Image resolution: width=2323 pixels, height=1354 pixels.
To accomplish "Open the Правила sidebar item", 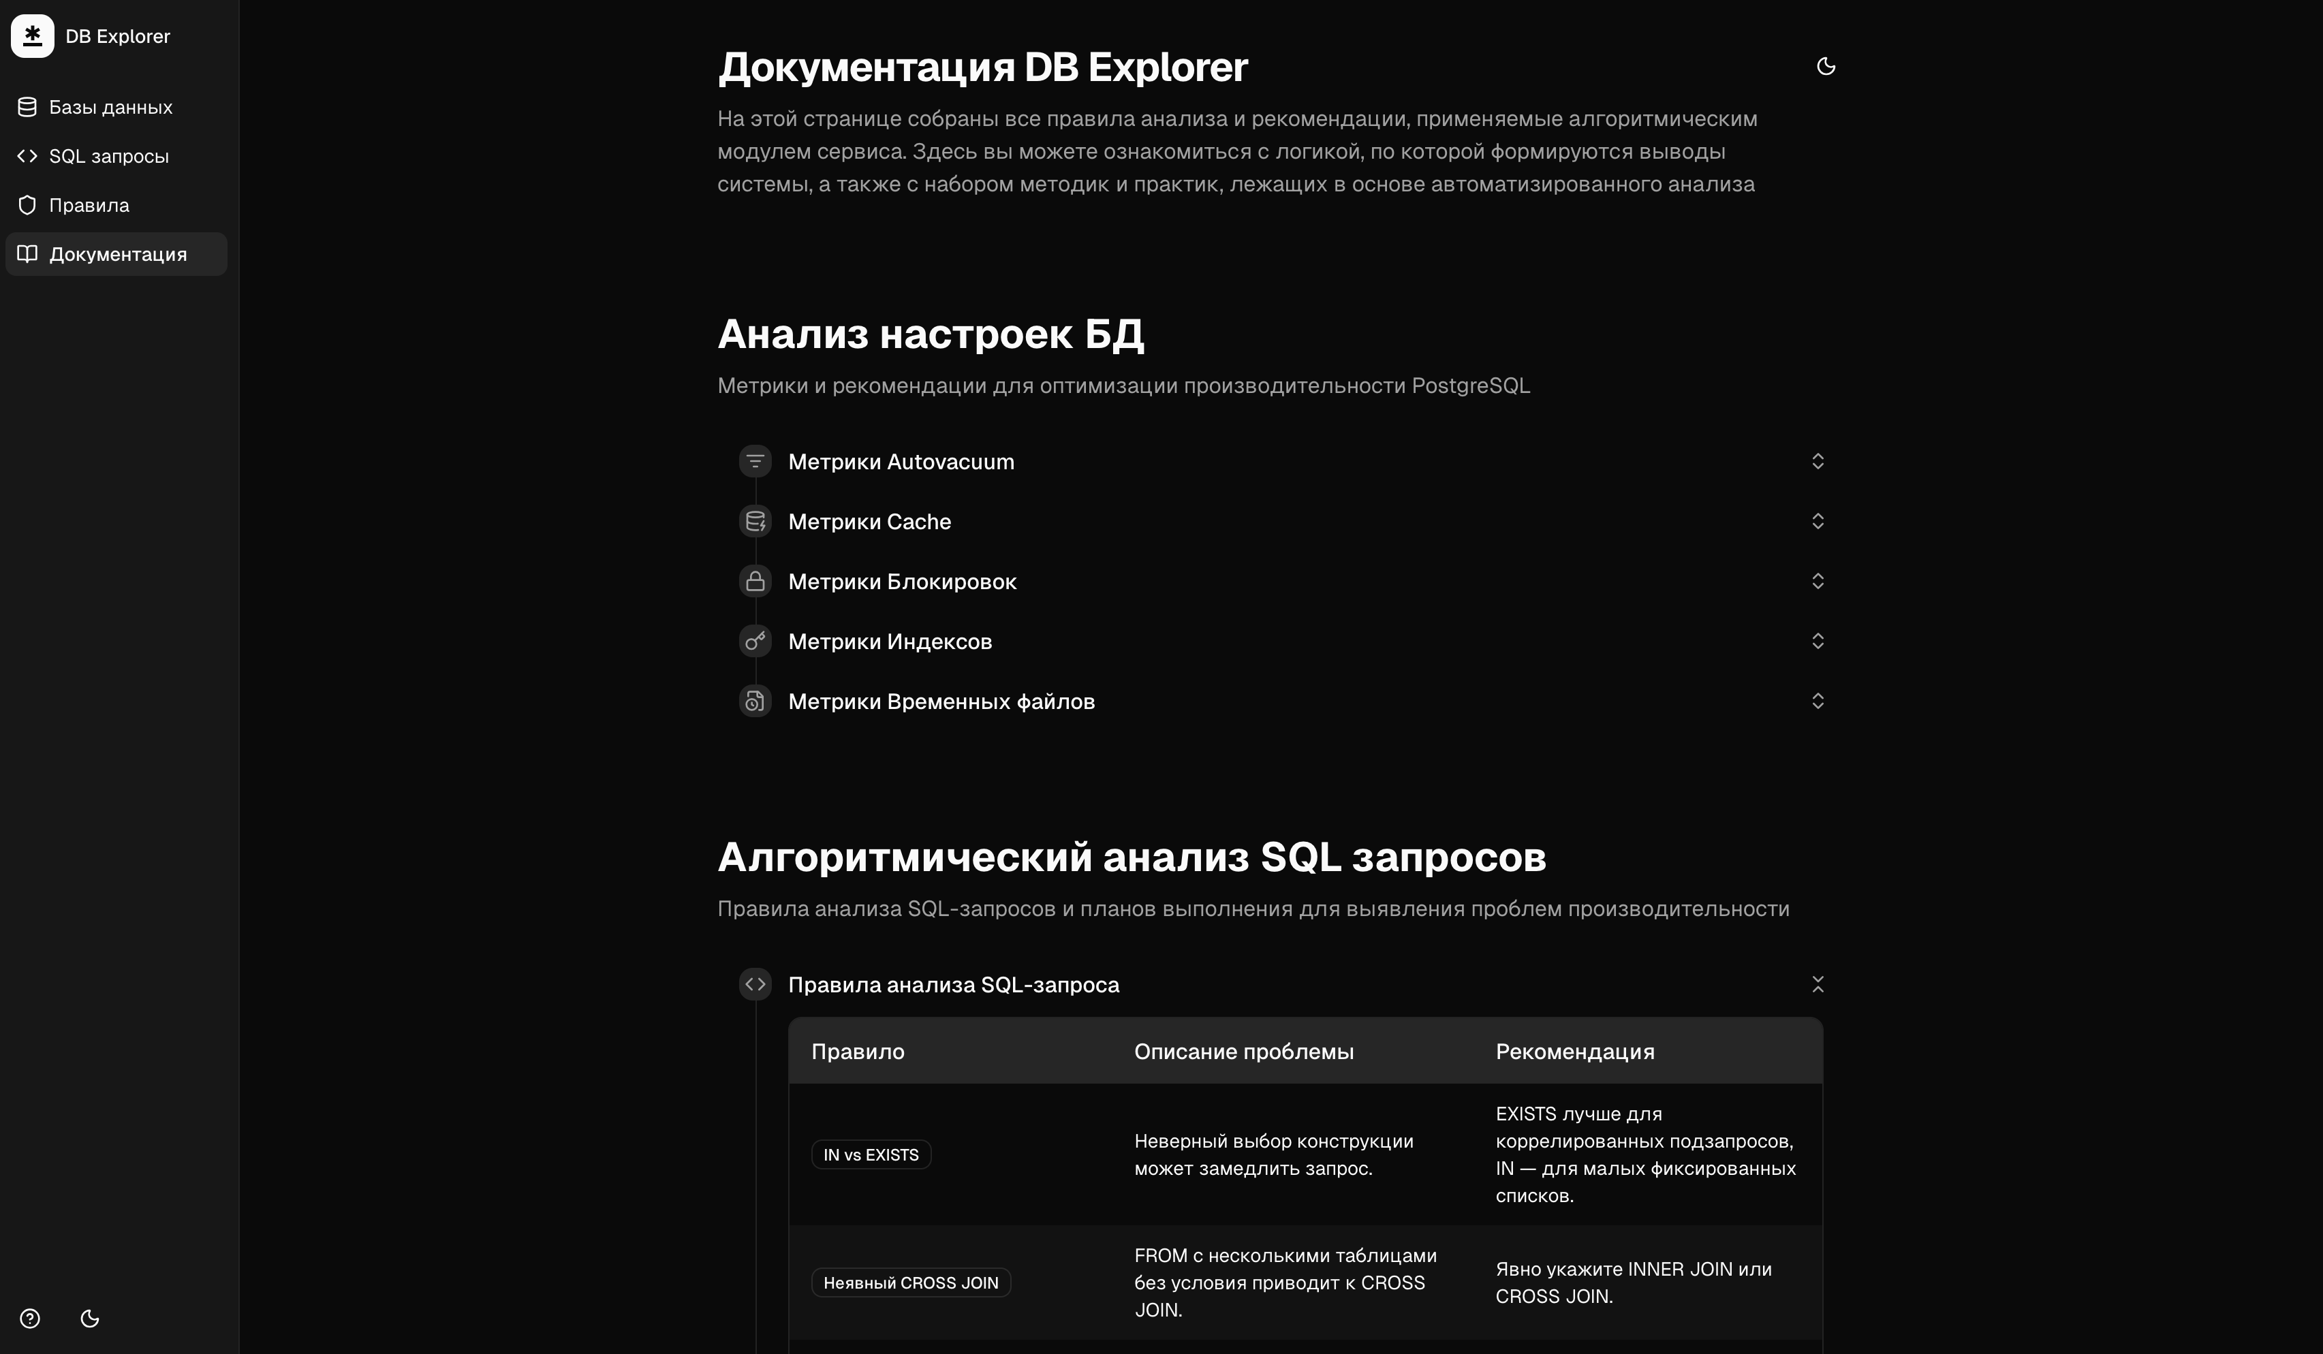I will (89, 204).
